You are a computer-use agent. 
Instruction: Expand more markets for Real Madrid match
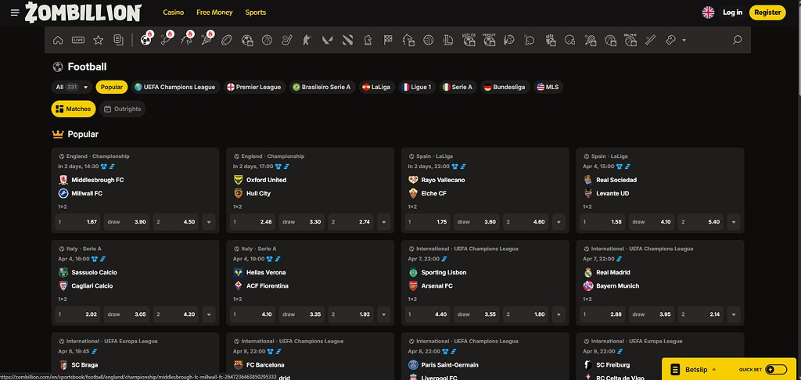[x=734, y=314]
